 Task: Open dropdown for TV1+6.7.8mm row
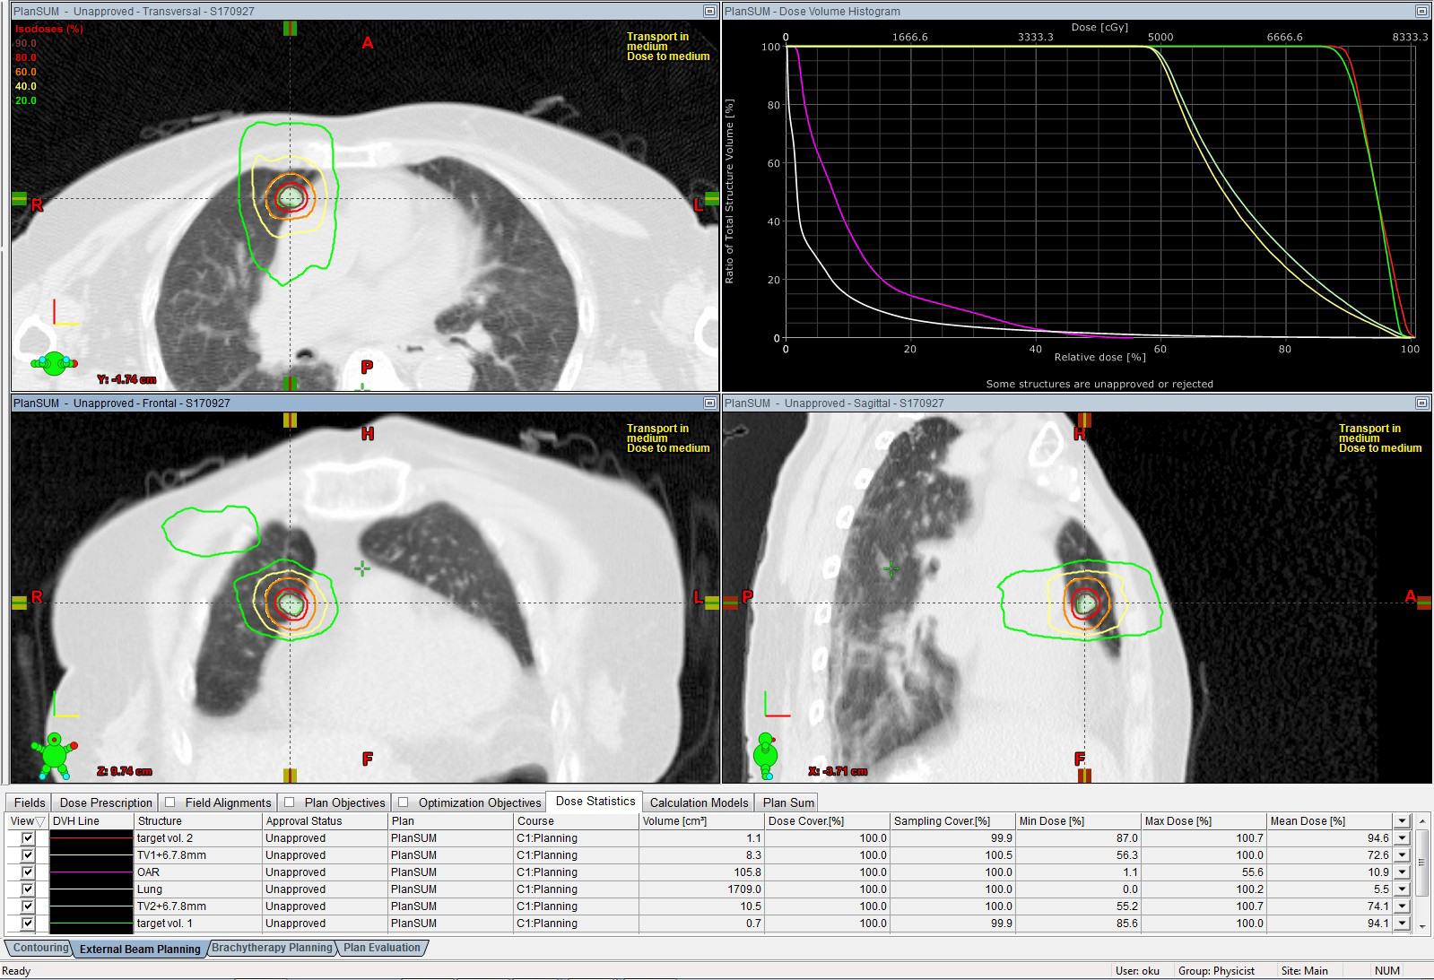1403,855
